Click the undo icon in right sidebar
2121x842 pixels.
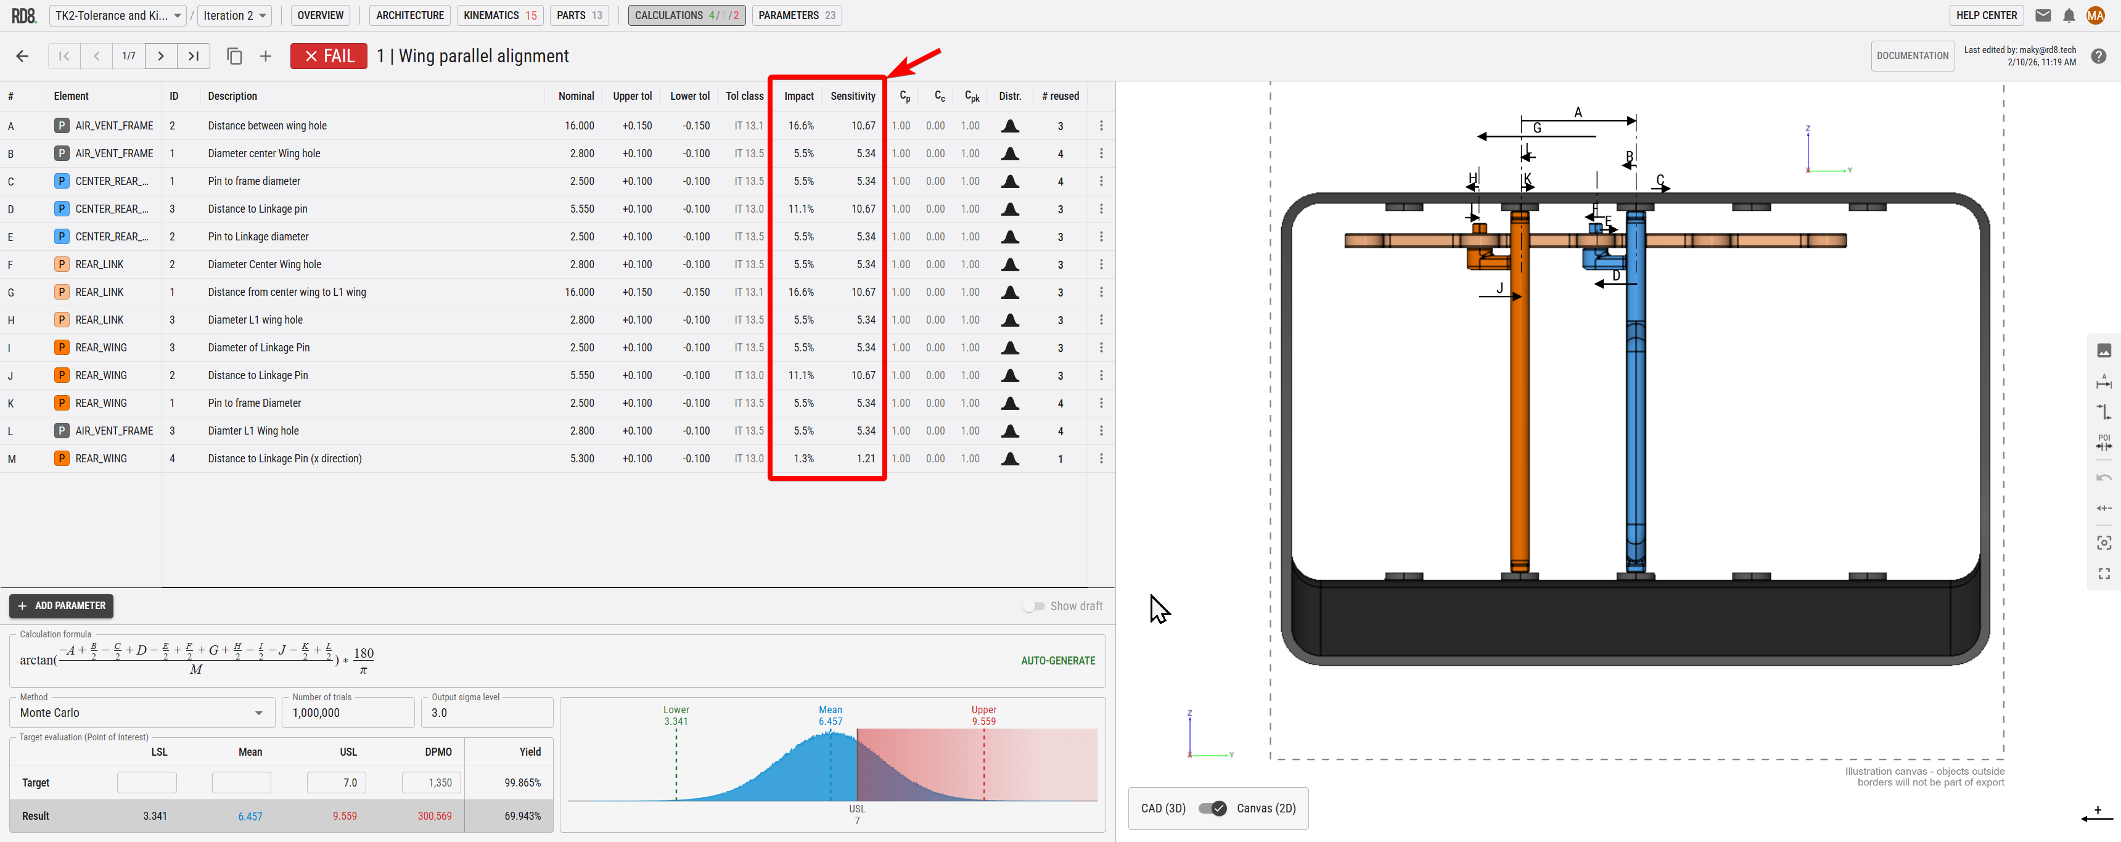pyautogui.click(x=2104, y=476)
